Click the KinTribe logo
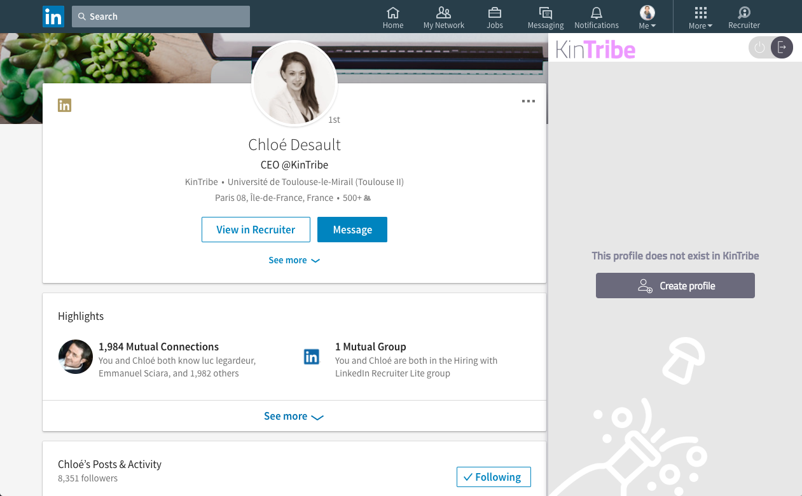The width and height of the screenshot is (802, 496). tap(595, 49)
